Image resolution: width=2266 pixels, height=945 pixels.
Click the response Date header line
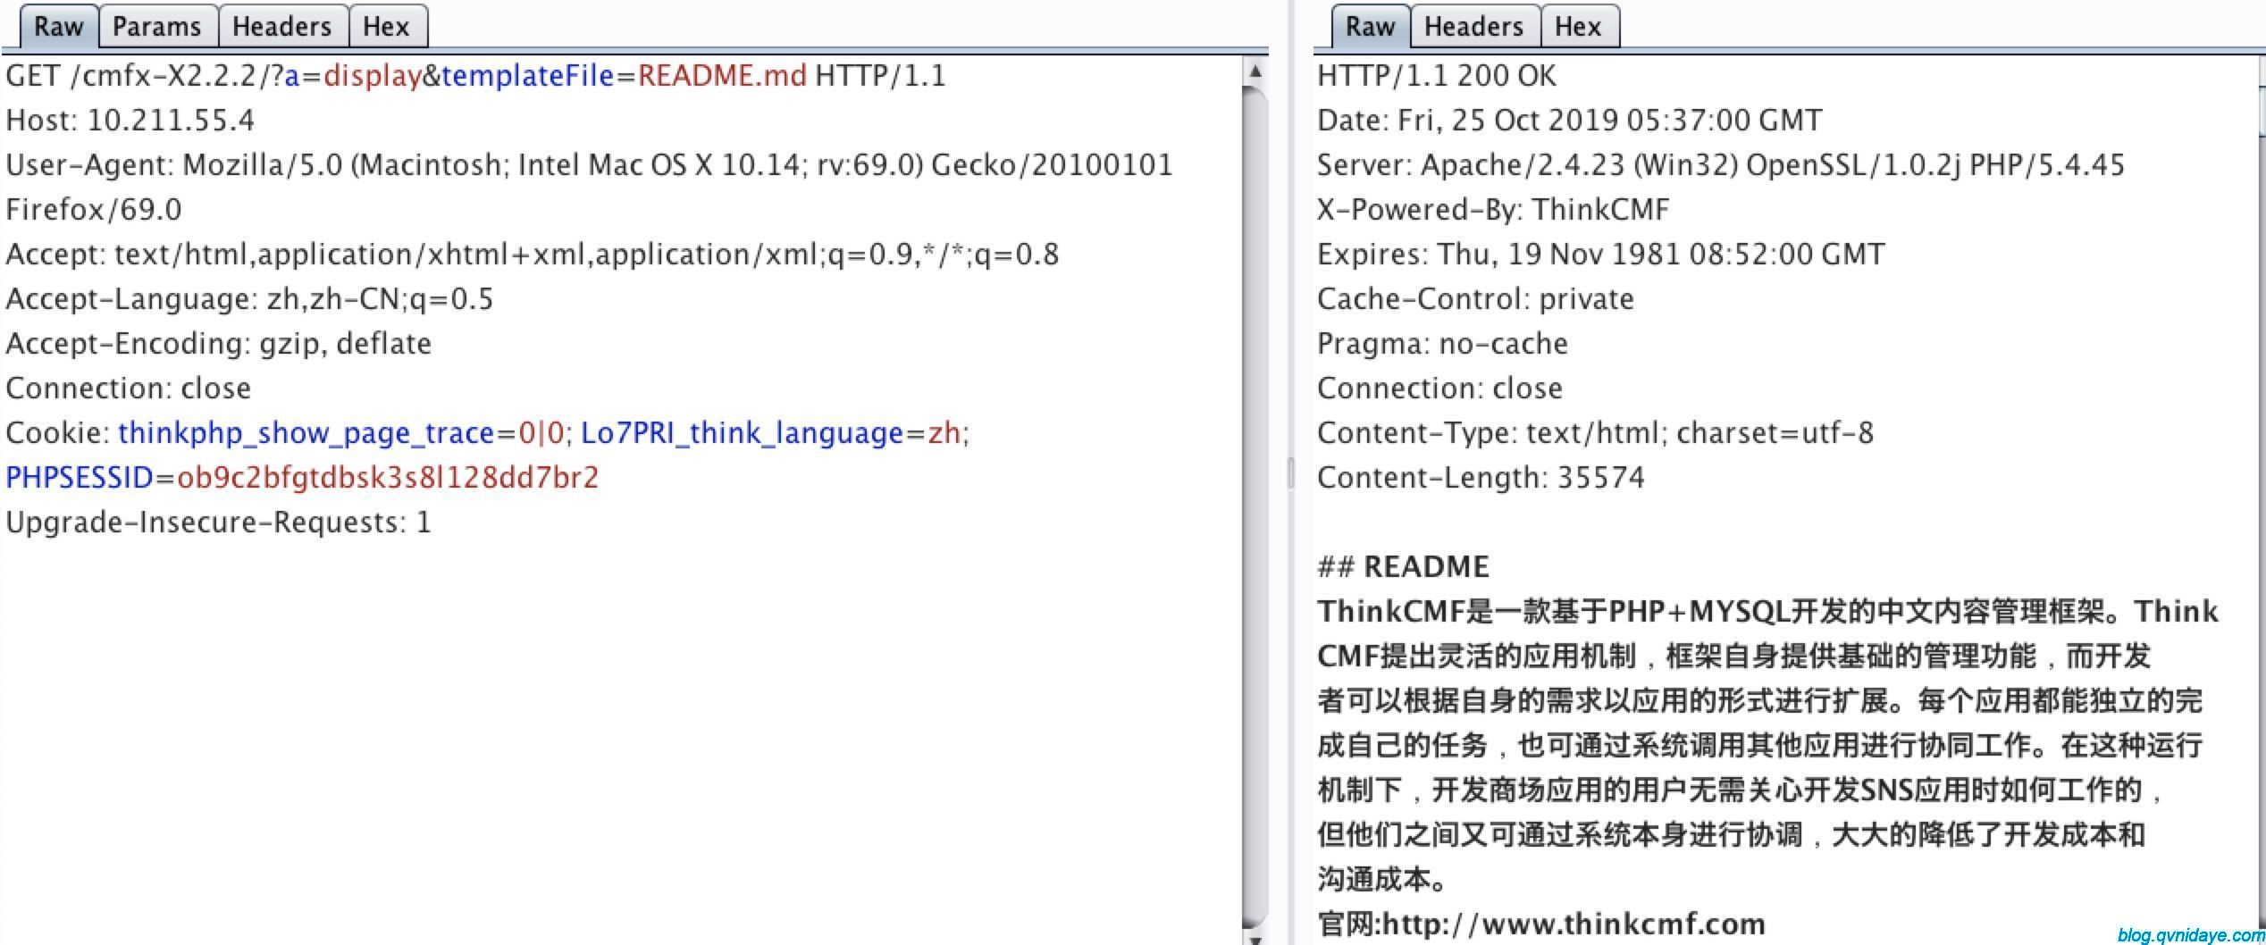[1569, 121]
